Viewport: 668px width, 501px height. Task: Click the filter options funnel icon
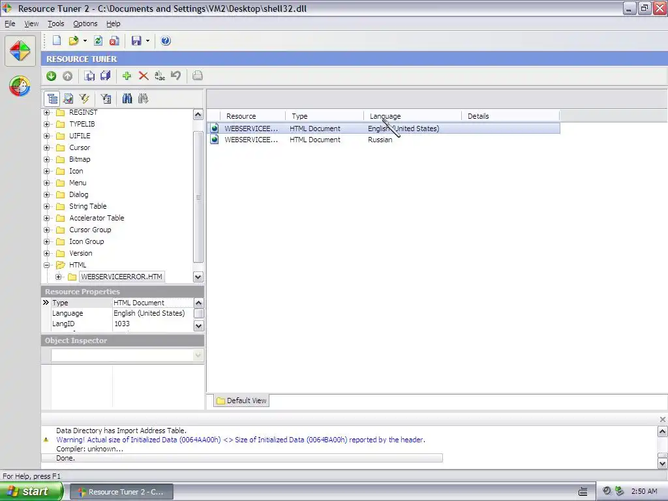[x=106, y=99]
